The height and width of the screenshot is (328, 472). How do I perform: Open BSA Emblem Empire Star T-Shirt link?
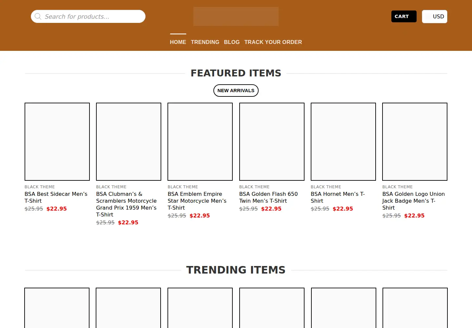click(x=197, y=201)
